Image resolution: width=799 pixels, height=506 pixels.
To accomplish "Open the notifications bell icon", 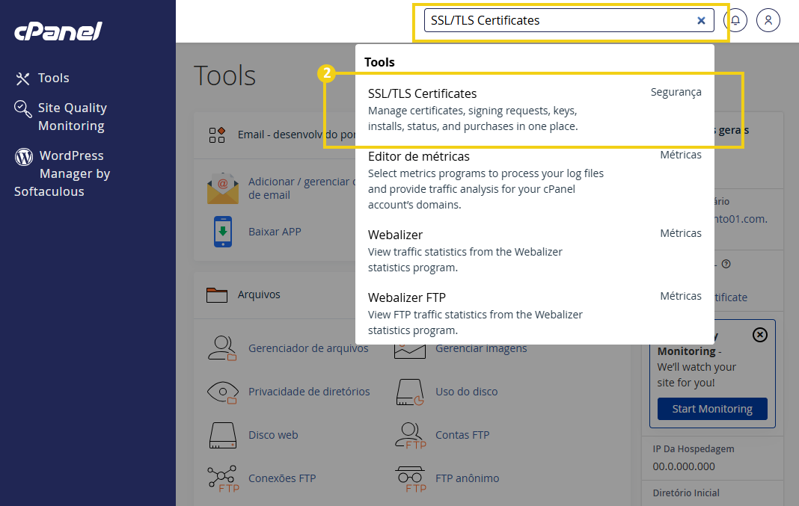I will (735, 20).
